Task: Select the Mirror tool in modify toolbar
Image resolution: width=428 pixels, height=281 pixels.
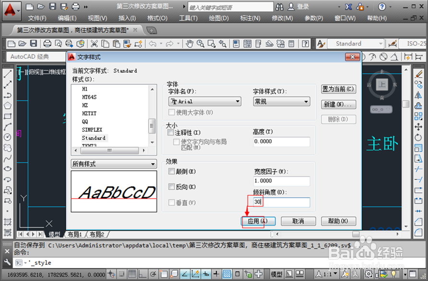Action: click(x=418, y=95)
